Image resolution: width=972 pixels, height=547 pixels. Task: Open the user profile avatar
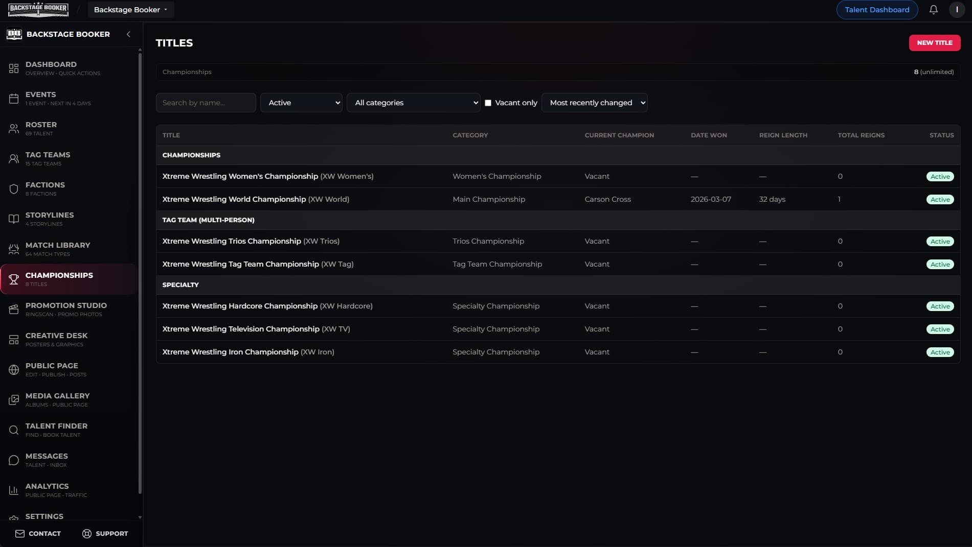[957, 10]
